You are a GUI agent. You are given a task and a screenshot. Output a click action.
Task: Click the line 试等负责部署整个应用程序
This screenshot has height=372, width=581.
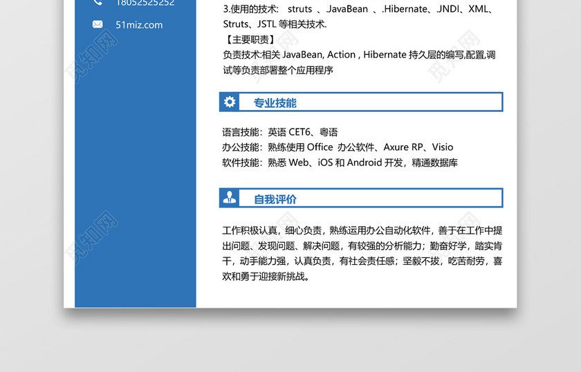click(278, 70)
